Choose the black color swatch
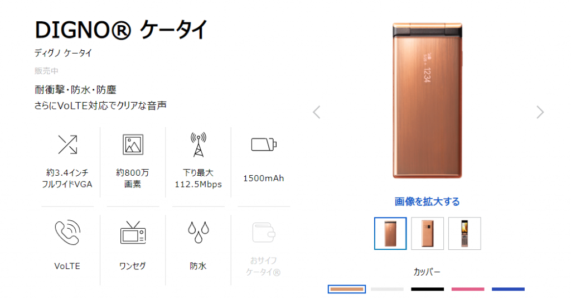571x299 pixels. pyautogui.click(x=428, y=289)
